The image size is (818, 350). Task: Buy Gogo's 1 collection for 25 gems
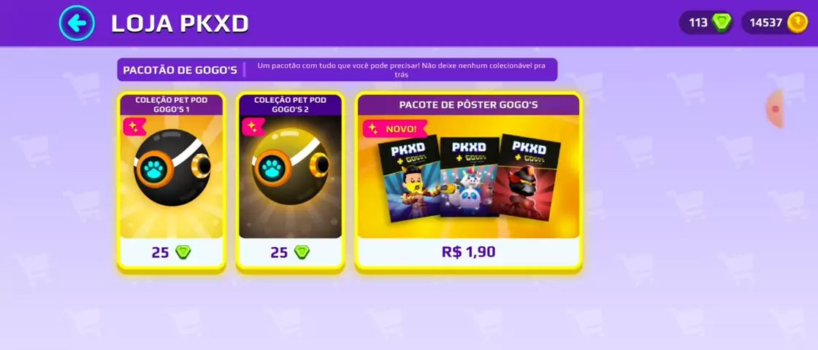tap(172, 252)
